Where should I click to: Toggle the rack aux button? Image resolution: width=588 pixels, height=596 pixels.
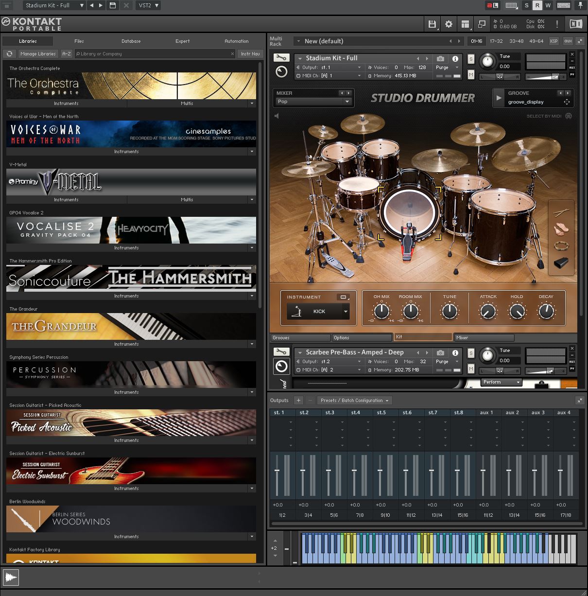click(x=568, y=41)
